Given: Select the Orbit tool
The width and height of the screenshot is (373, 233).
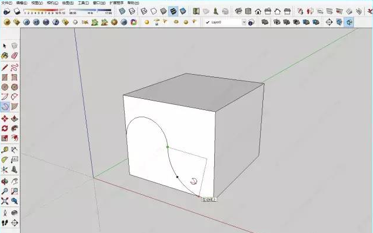Looking at the screenshot, I should pos(5,181).
